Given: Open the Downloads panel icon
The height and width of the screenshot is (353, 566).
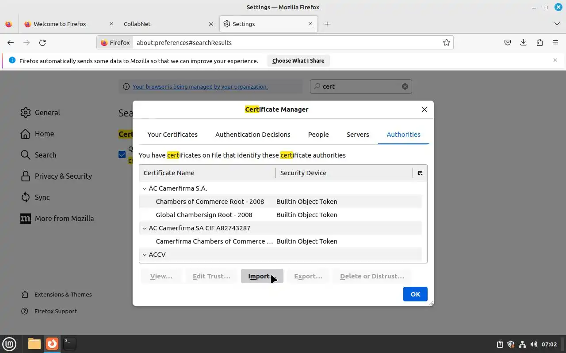Looking at the screenshot, I should (x=524, y=42).
